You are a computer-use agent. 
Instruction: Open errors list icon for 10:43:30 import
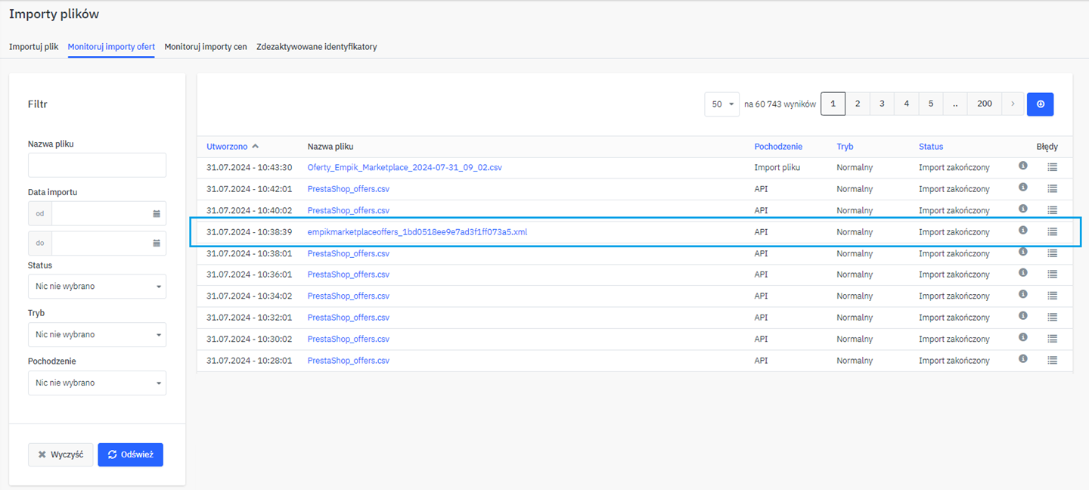pos(1052,167)
